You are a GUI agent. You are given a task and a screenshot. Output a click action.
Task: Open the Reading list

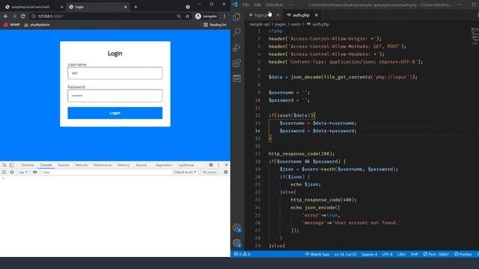[215, 25]
